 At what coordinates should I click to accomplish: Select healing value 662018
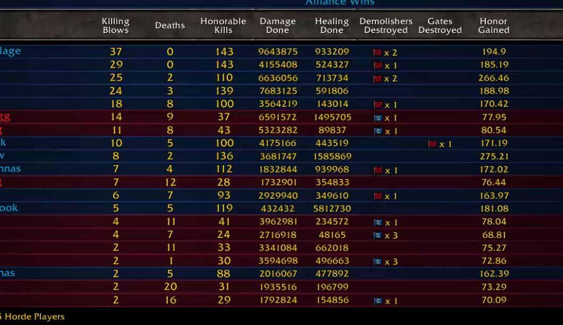pos(332,247)
